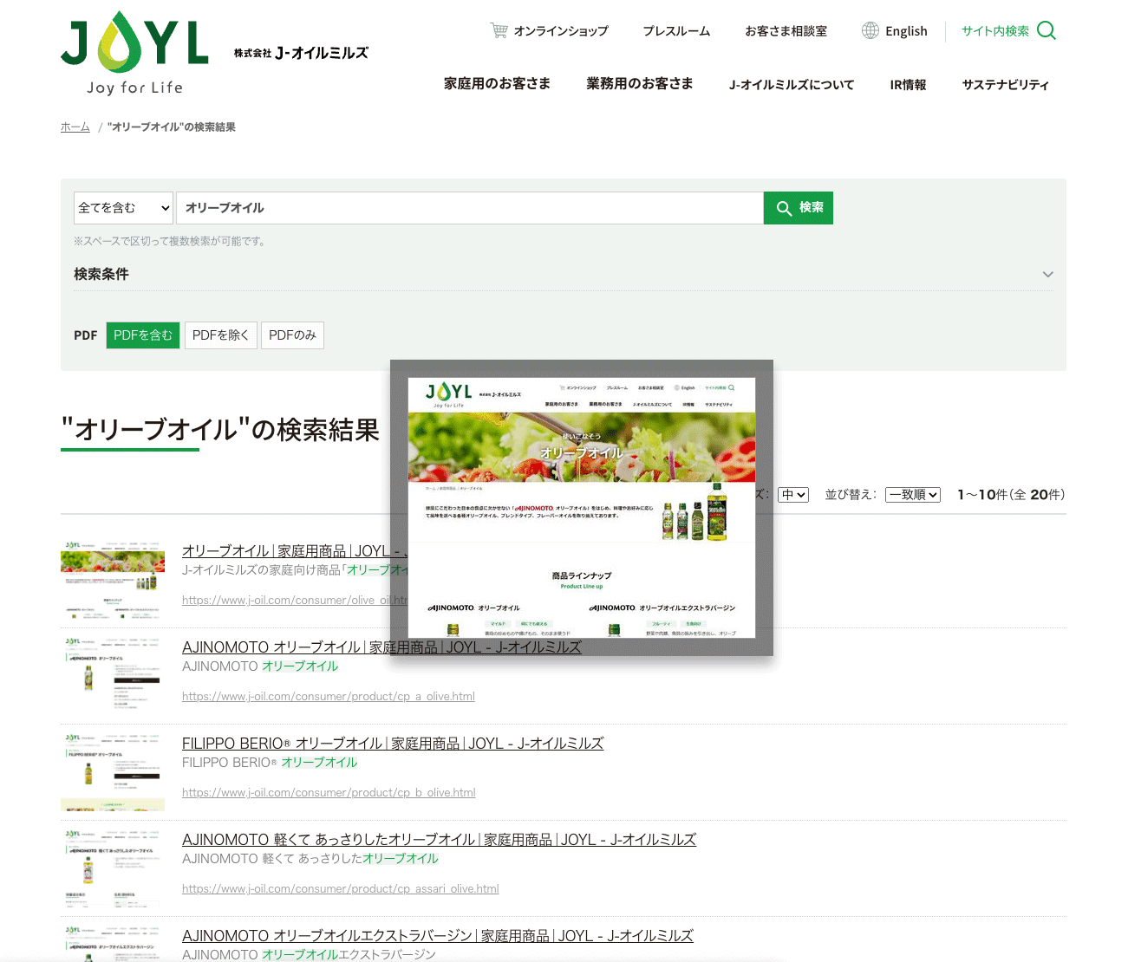Open the オリーブオイル | 家庭用商品 result title
The image size is (1128, 962).
click(x=294, y=551)
